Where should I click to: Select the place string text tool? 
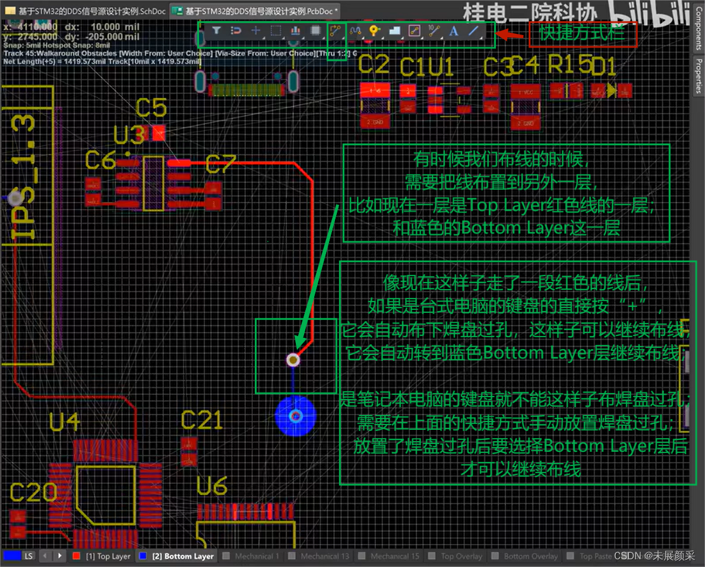tap(454, 30)
